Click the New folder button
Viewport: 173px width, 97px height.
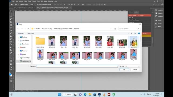point(31,33)
